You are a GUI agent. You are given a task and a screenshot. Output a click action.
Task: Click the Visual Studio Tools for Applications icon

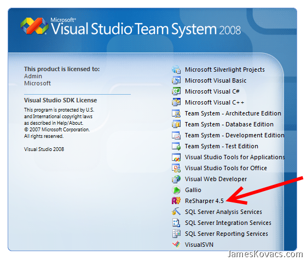tap(176, 157)
